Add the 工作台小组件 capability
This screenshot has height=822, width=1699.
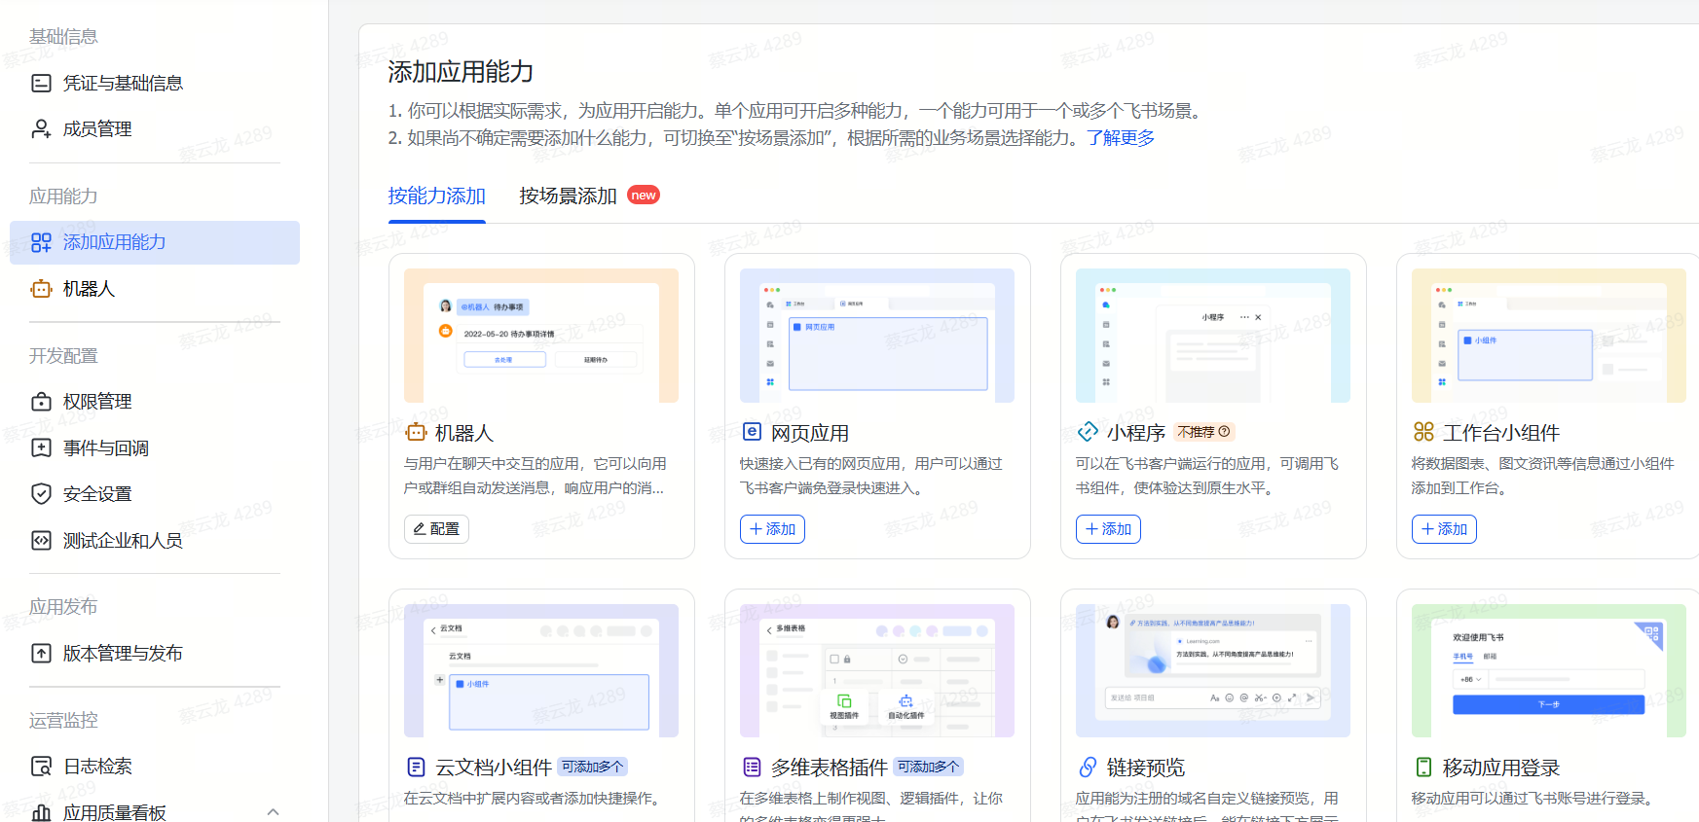(1444, 529)
